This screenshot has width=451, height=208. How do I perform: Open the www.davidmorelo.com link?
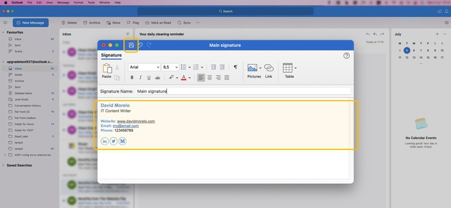(136, 121)
